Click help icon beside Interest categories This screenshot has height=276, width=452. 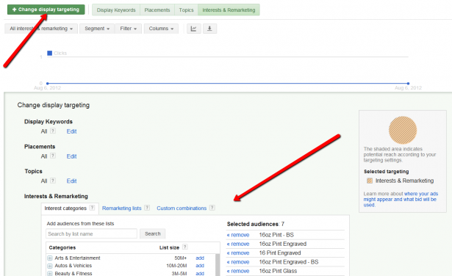pyautogui.click(x=92, y=208)
